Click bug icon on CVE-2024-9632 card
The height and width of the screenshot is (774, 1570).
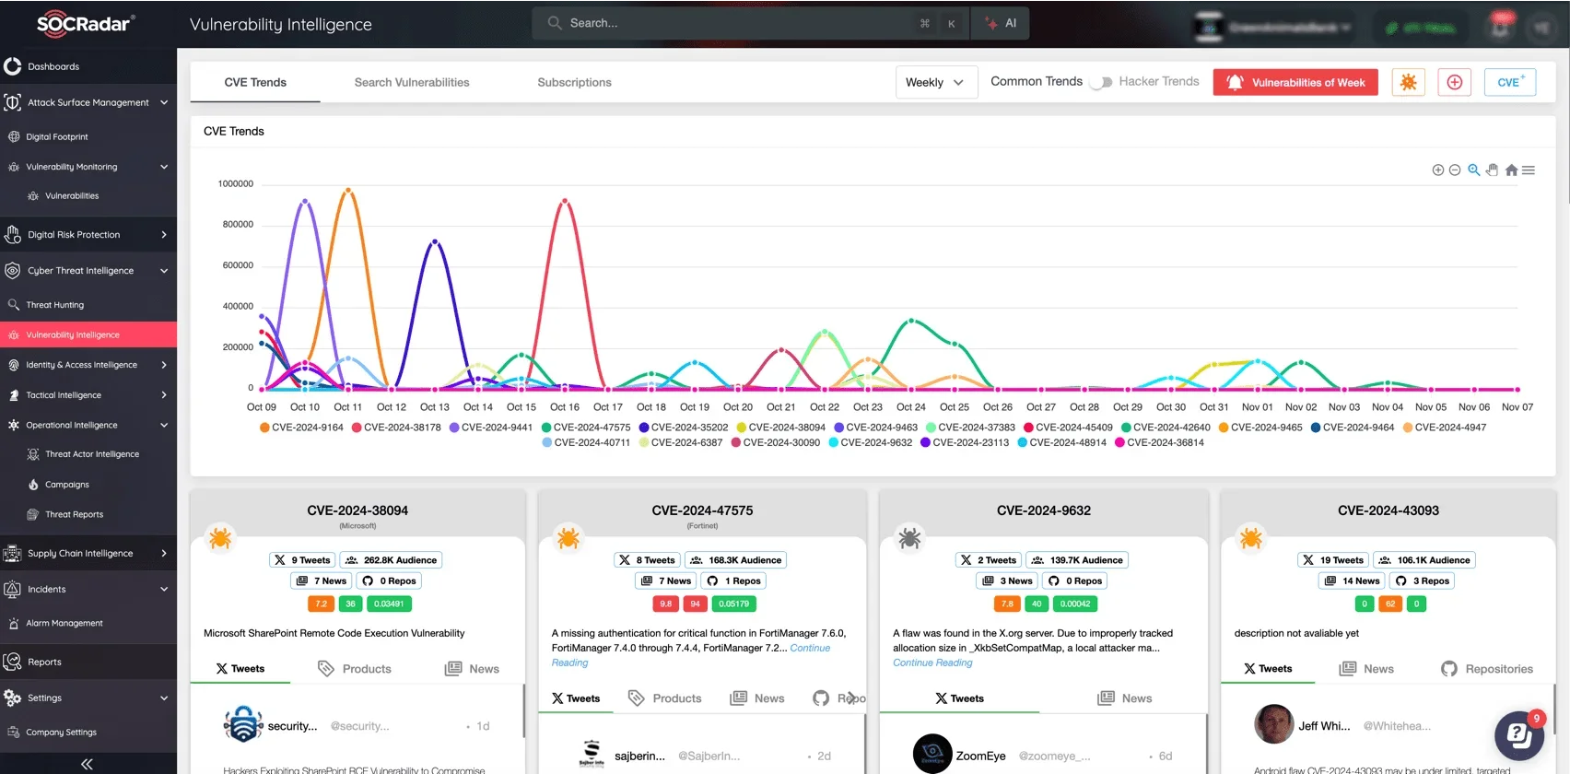909,537
